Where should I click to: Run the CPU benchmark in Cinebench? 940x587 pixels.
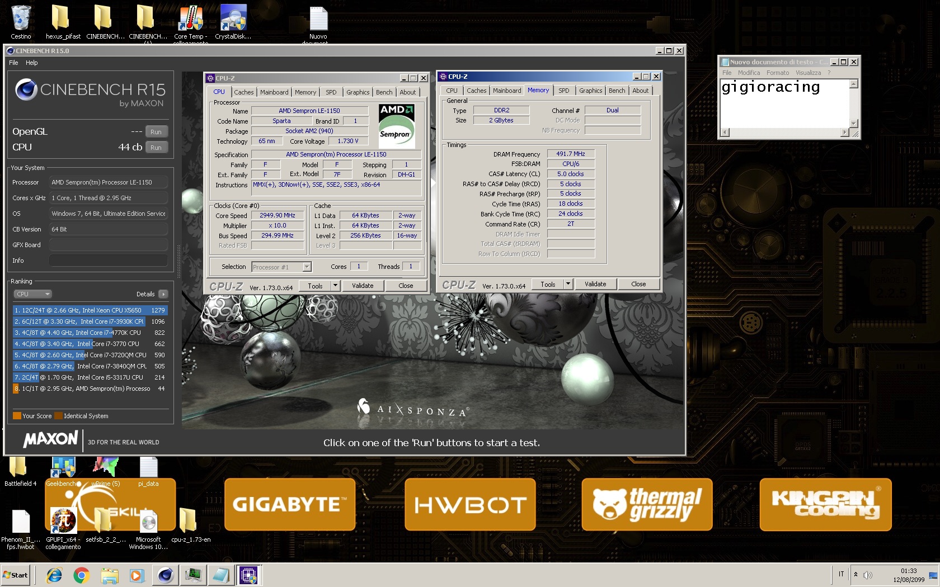156,148
